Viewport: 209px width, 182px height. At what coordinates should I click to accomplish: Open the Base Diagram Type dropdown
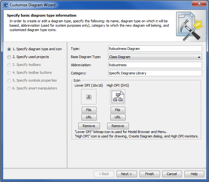click(155, 57)
